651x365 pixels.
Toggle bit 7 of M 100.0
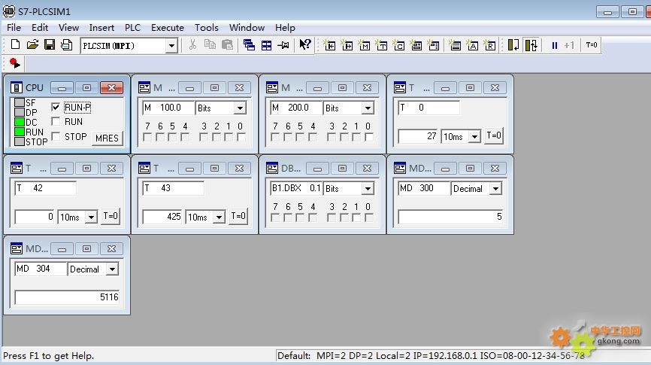(x=147, y=137)
